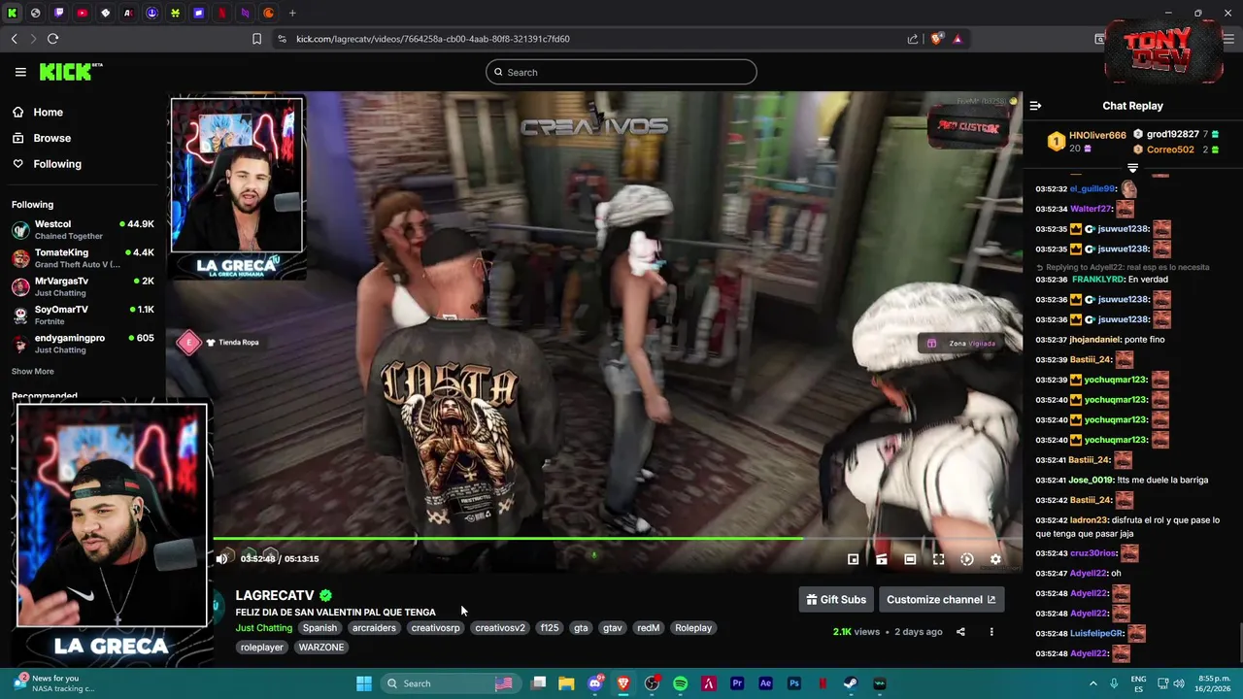Collapse the Chat Replay panel
The width and height of the screenshot is (1243, 699).
coord(1035,106)
